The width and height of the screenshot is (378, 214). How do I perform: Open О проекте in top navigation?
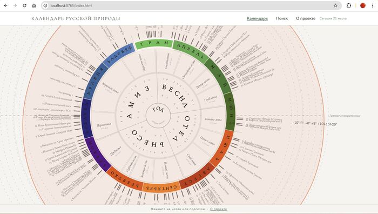tap(306, 18)
